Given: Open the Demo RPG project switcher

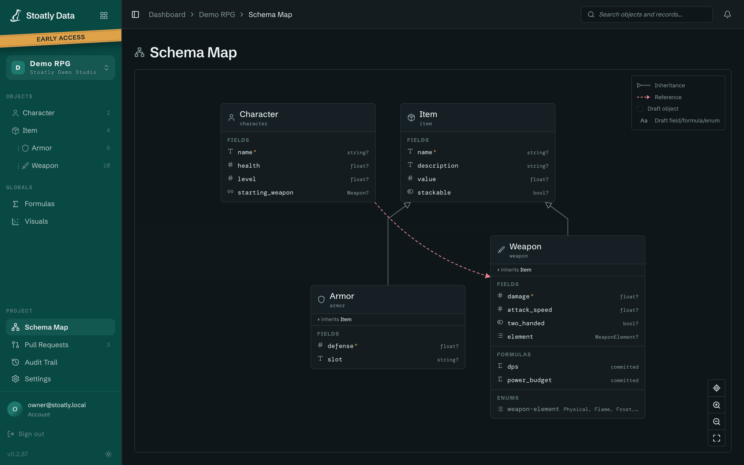Looking at the screenshot, I should (x=60, y=68).
